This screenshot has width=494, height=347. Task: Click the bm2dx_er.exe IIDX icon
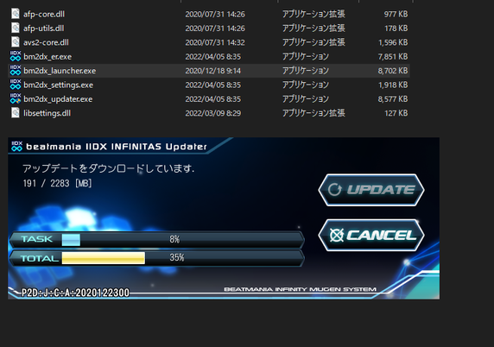pyautogui.click(x=16, y=56)
